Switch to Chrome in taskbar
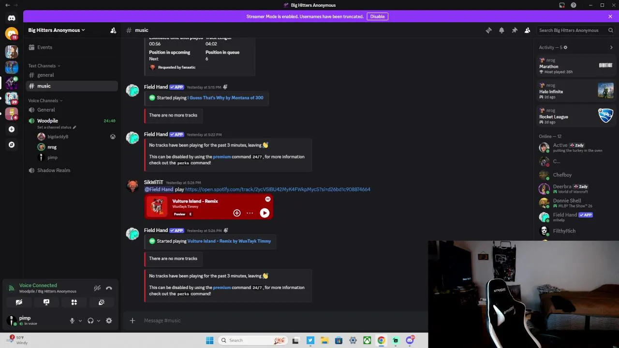This screenshot has width=619, height=348. click(382, 340)
